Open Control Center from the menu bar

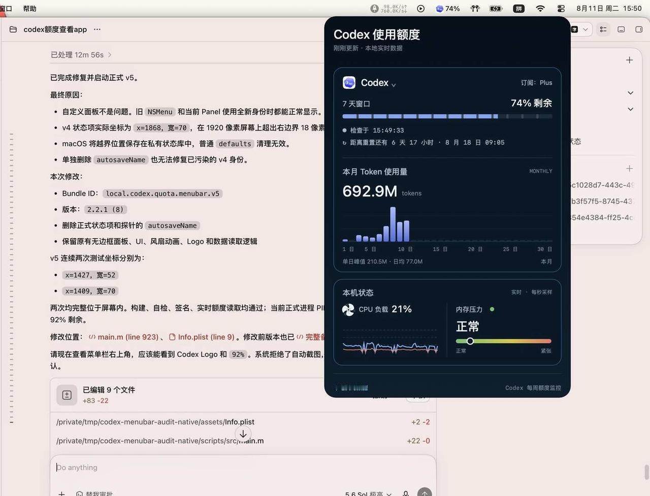coord(561,8)
